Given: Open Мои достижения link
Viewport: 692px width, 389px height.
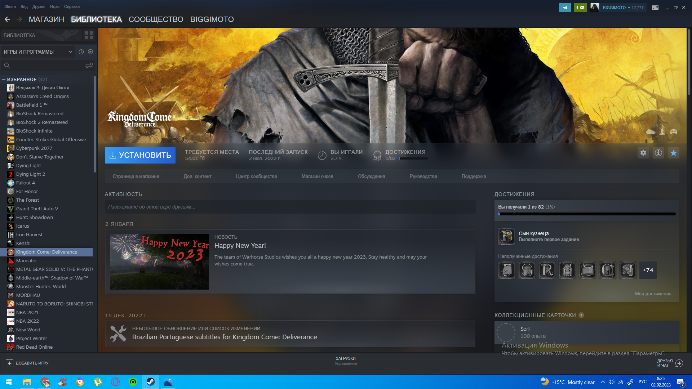Looking at the screenshot, I should [653, 294].
